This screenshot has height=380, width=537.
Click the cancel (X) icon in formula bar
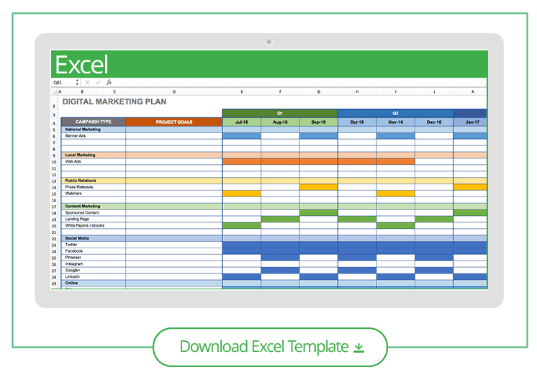click(87, 83)
